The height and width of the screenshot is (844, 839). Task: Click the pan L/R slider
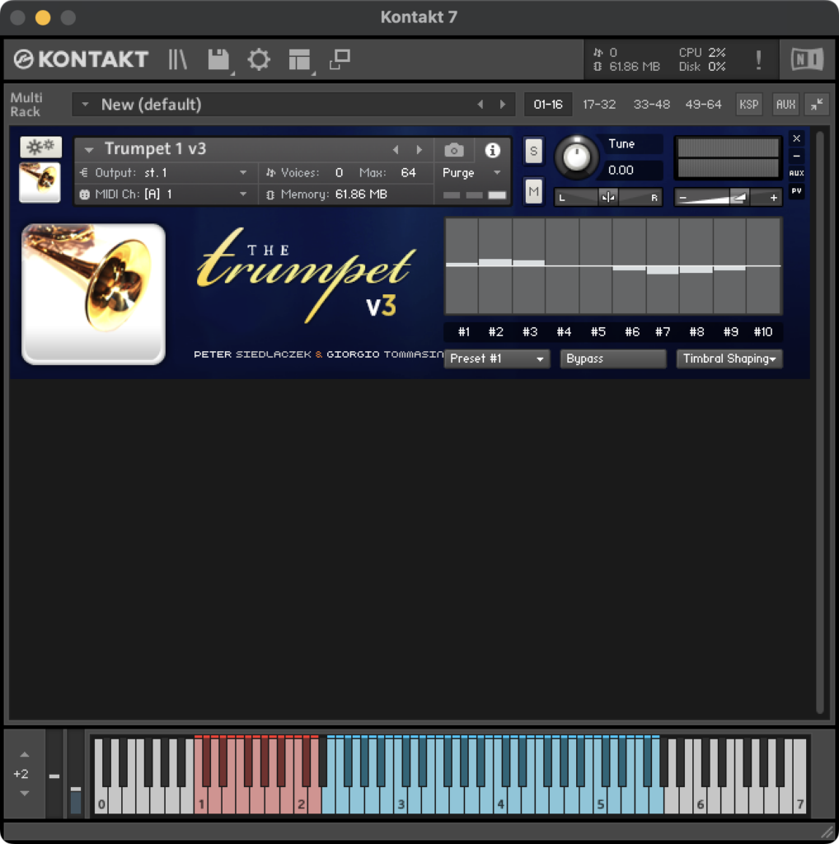tap(608, 198)
